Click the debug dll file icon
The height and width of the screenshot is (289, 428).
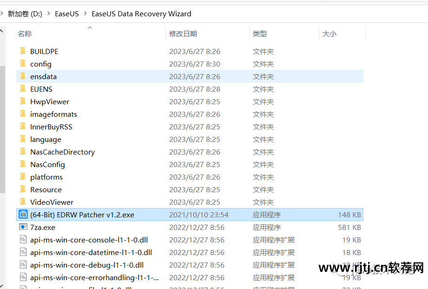pos(23,265)
